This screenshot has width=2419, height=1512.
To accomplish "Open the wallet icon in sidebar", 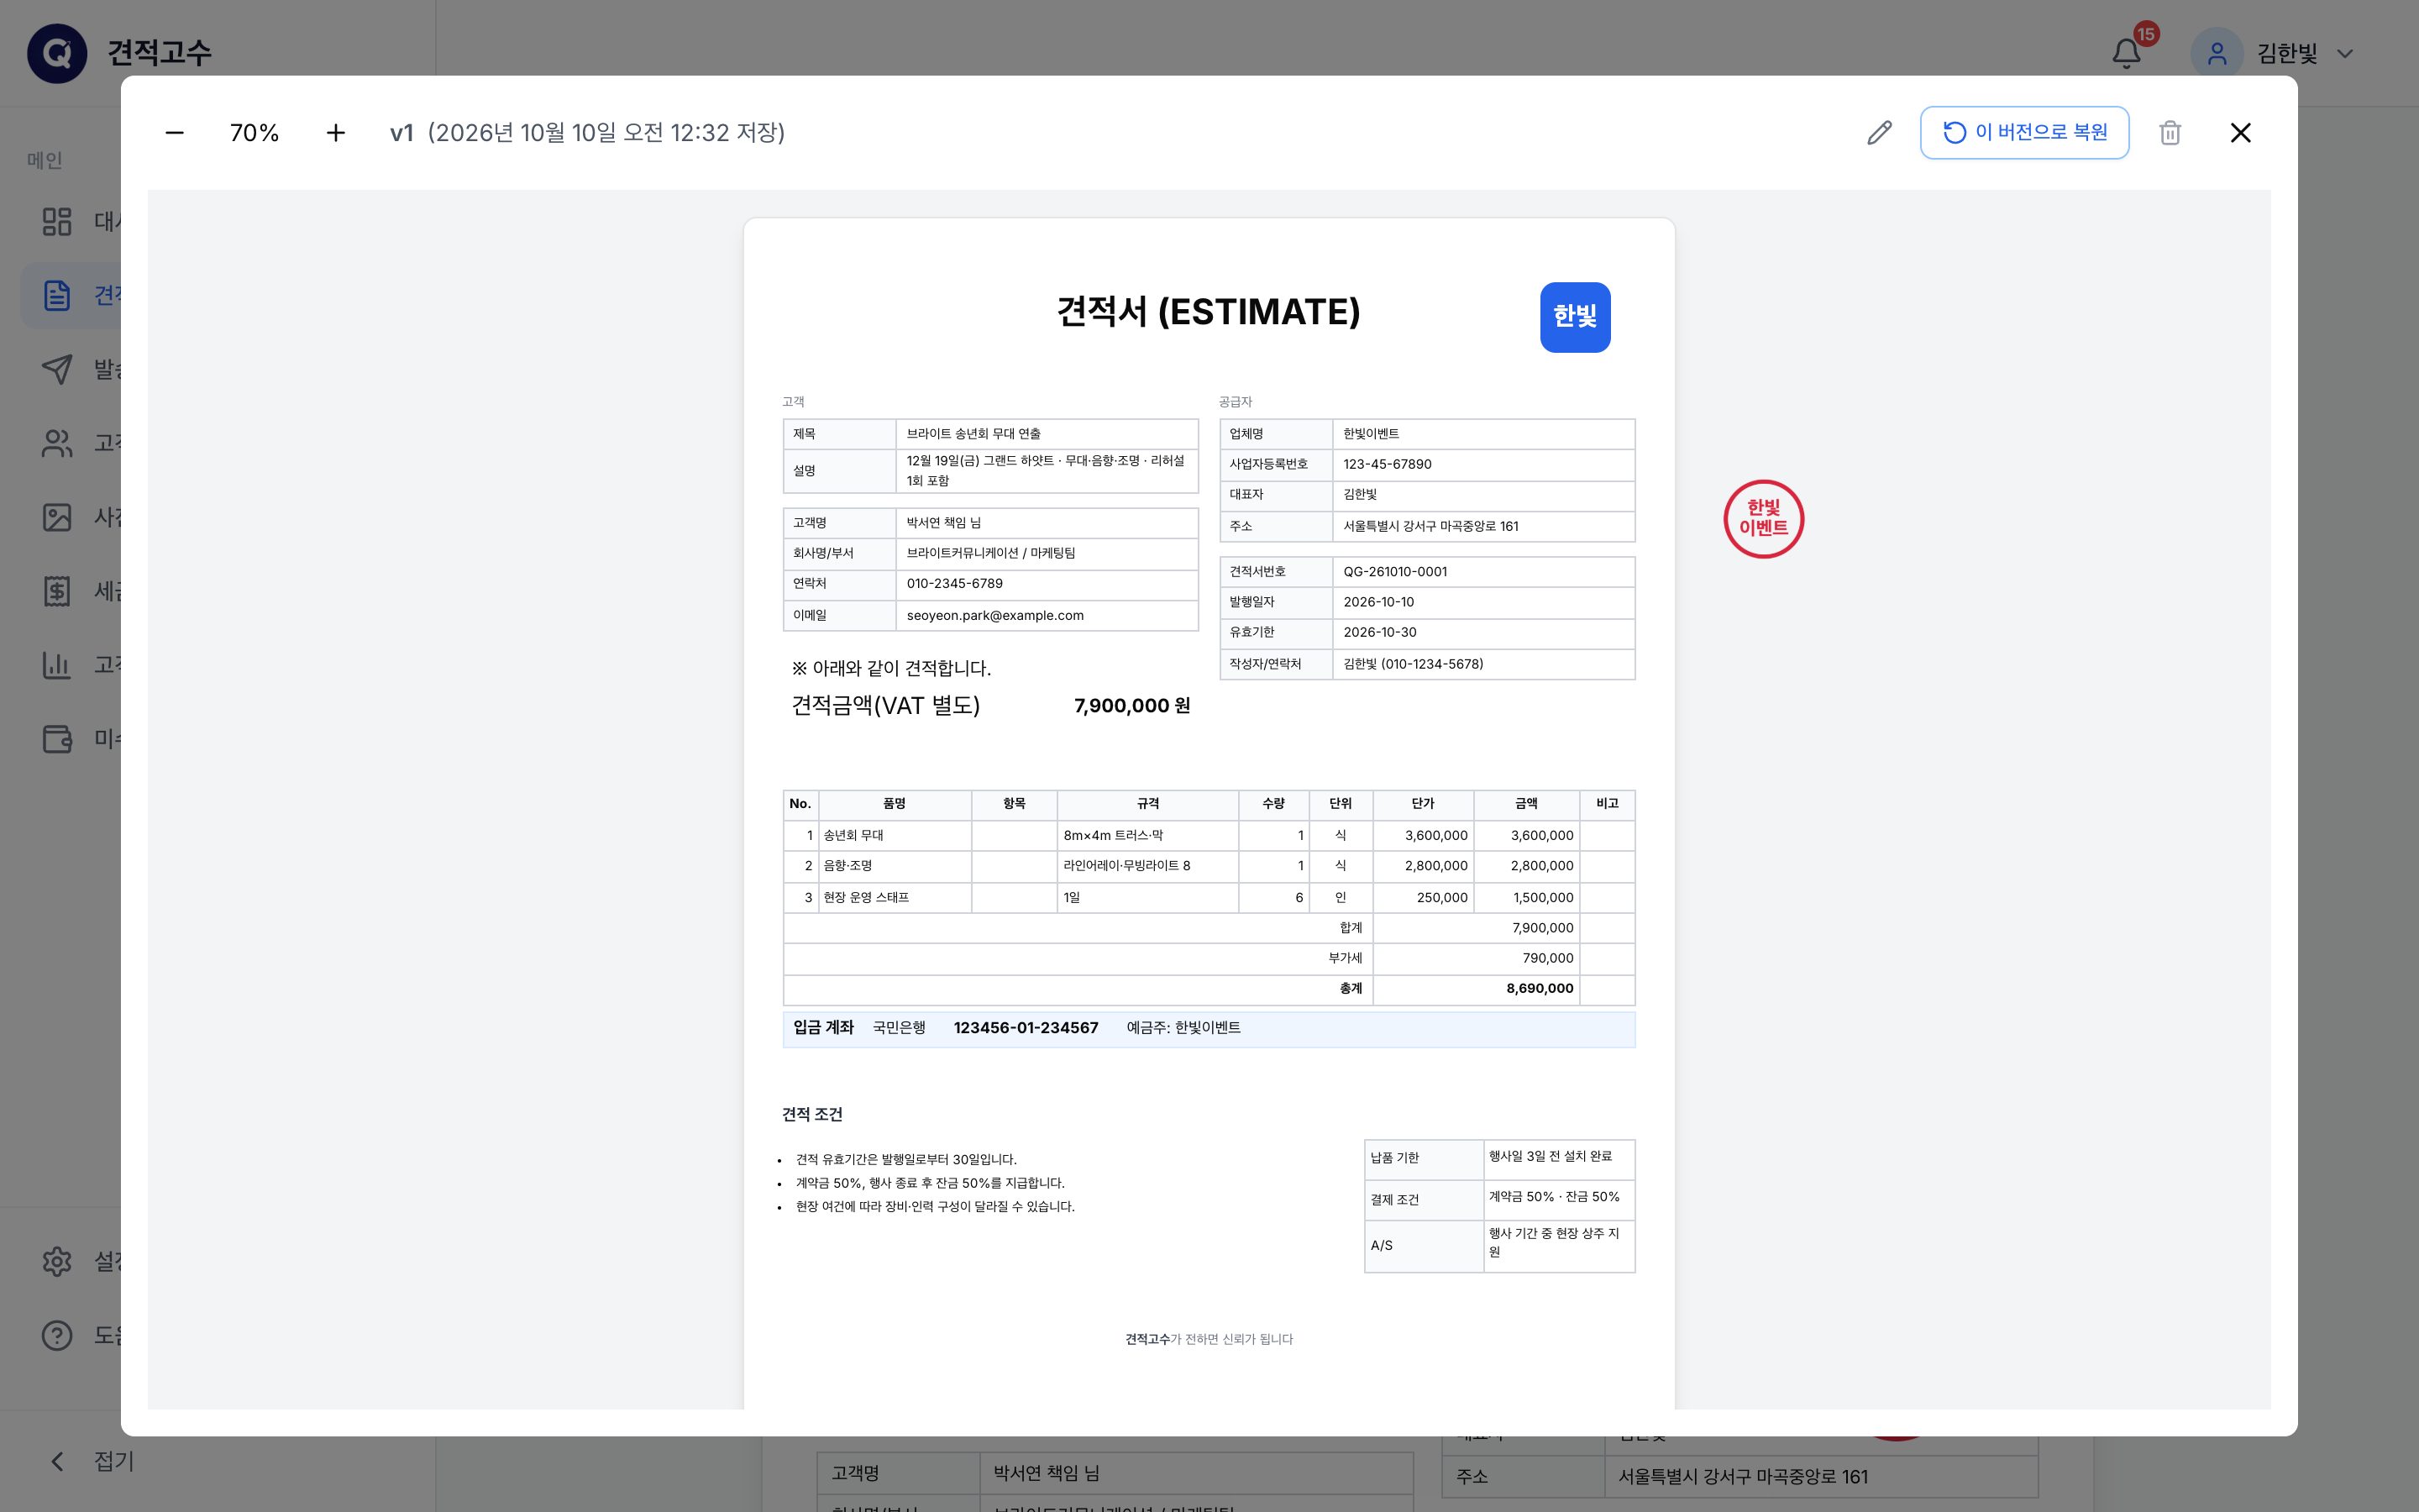I will click(x=57, y=739).
